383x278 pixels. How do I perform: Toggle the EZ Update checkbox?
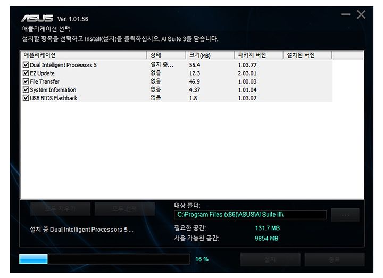(x=26, y=73)
